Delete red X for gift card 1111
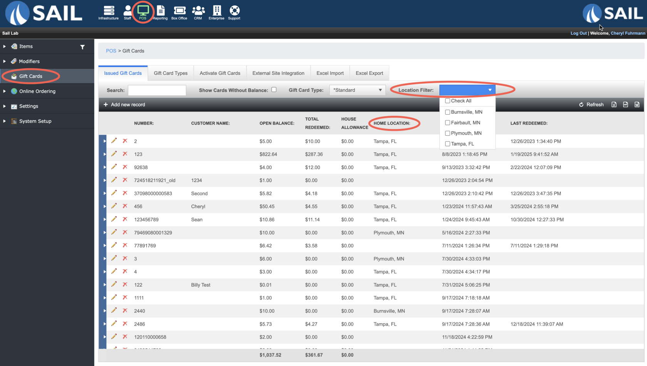The image size is (647, 366). tap(125, 297)
